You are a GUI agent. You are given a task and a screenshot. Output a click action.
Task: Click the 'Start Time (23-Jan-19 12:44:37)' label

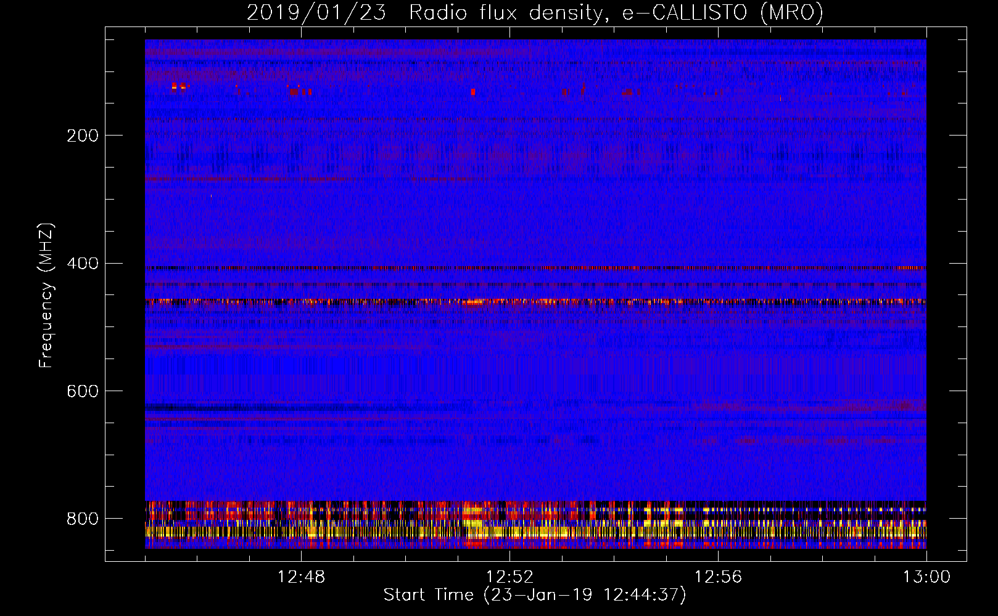click(x=535, y=595)
